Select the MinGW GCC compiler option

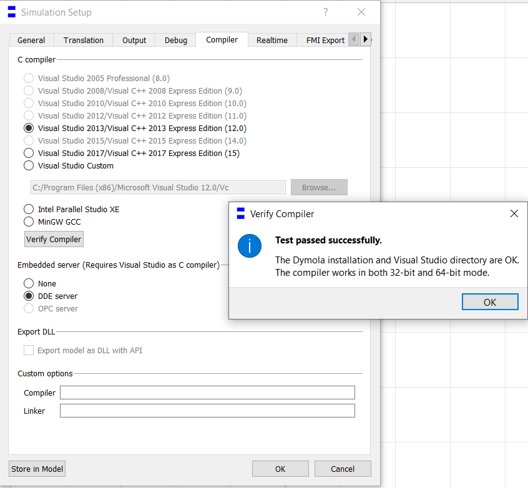click(x=29, y=222)
